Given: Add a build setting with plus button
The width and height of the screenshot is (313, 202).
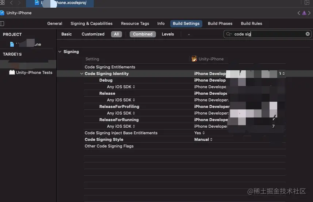Looking at the screenshot, I should (189, 34).
